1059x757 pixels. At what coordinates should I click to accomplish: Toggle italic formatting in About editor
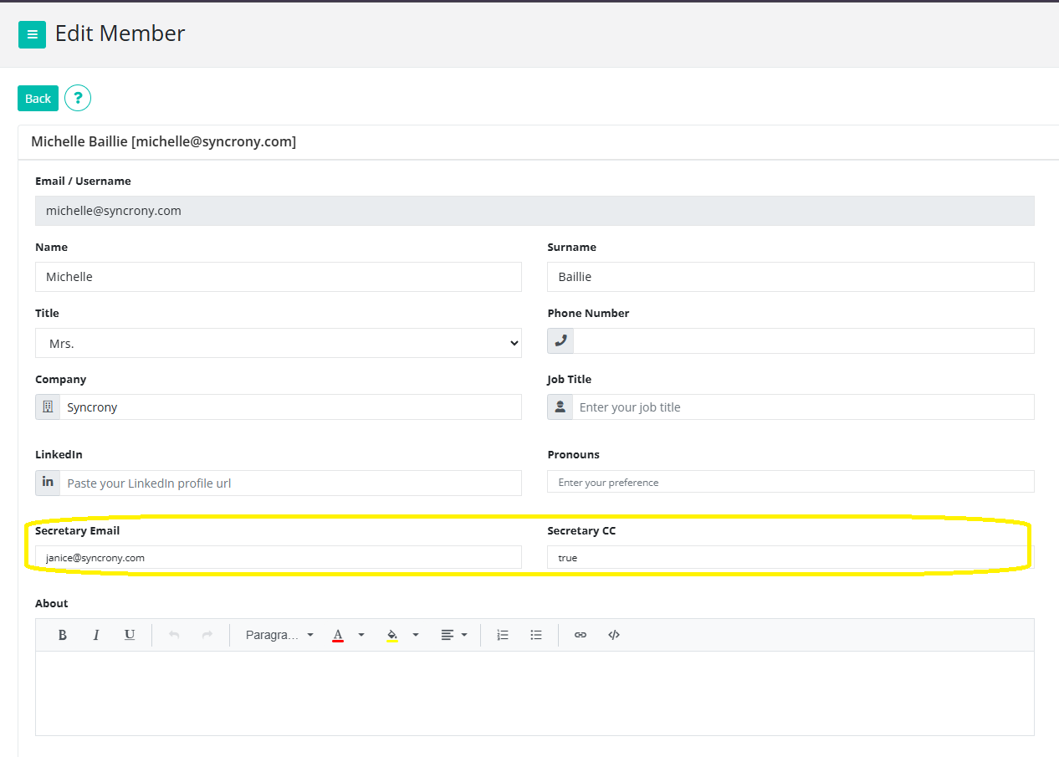[x=96, y=635]
